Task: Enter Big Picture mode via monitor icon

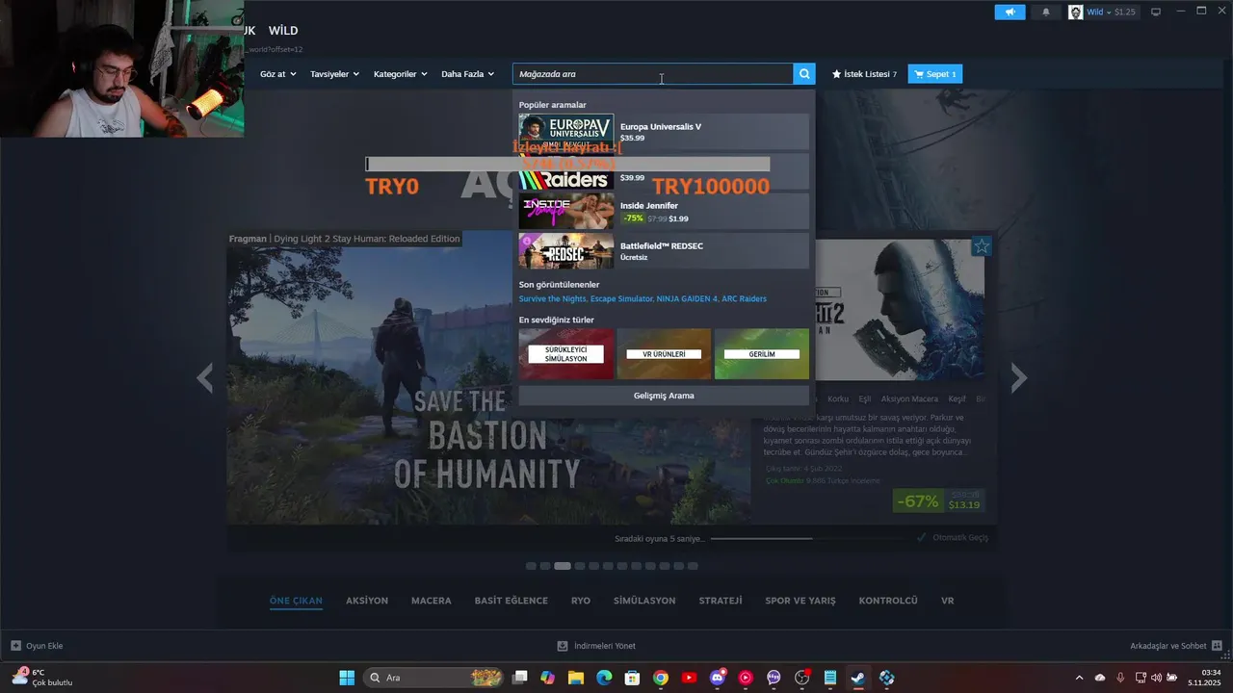Action: [x=1156, y=12]
